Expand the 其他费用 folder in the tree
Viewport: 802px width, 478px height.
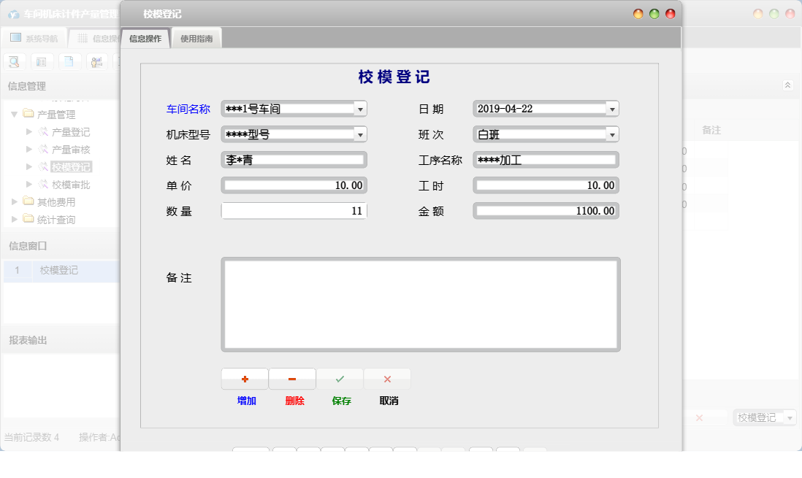coord(13,201)
